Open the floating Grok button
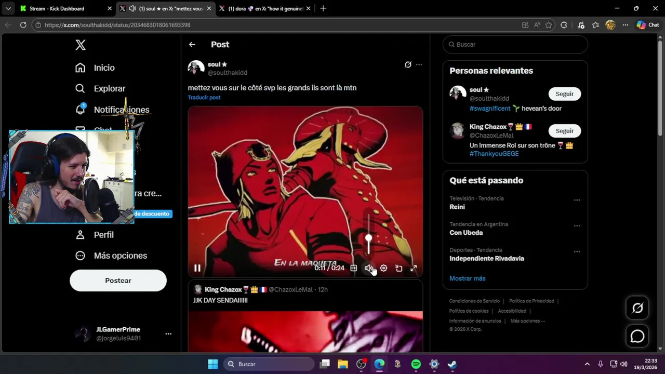665x374 pixels. pos(637,308)
